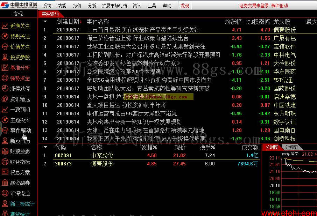Viewport: 317px width, 216px height.
Task: Open the 报价 menu
Action: pyautogui.click(x=77, y=6)
